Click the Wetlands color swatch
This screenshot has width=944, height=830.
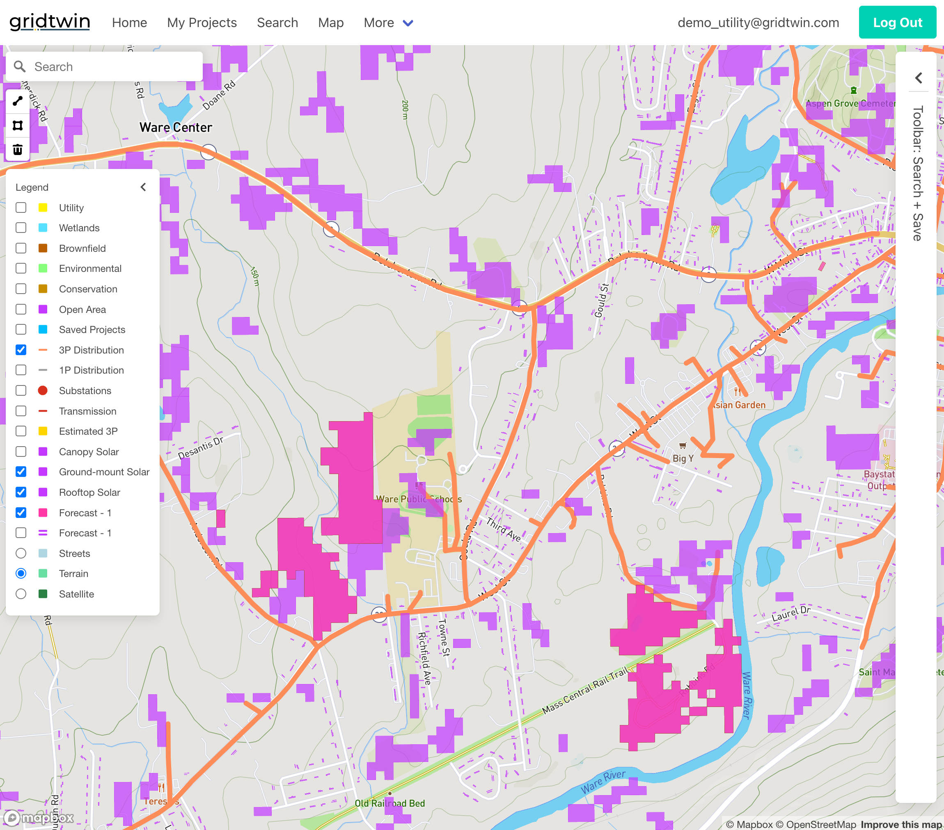43,228
